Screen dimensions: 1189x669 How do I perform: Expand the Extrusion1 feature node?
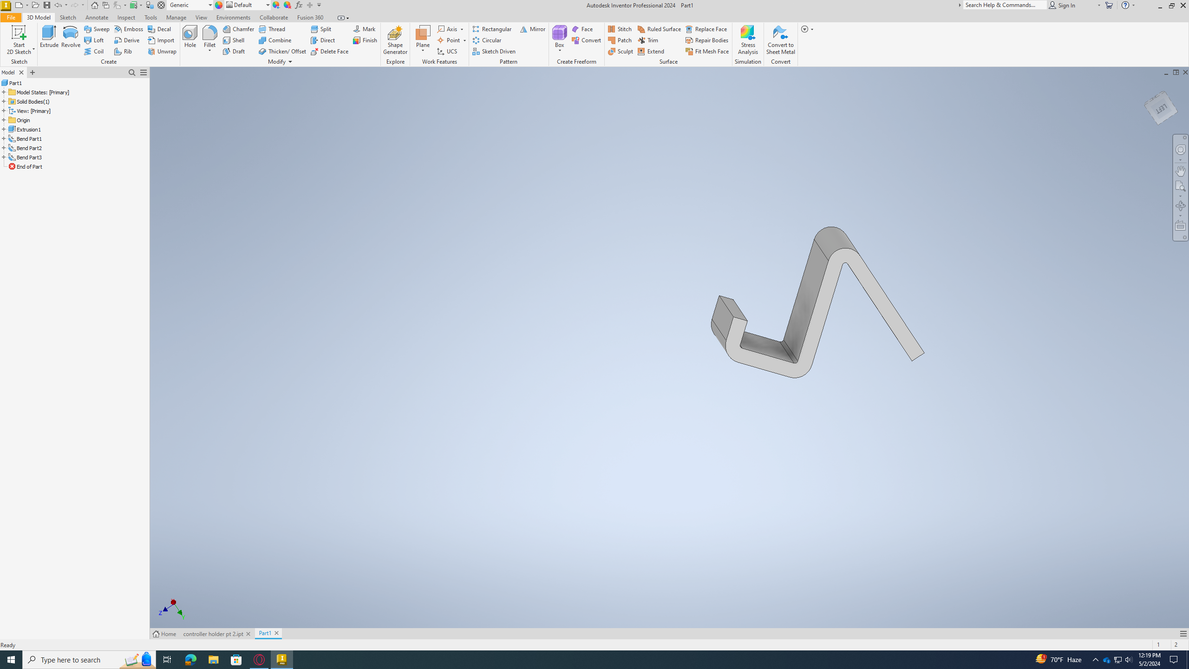4,129
